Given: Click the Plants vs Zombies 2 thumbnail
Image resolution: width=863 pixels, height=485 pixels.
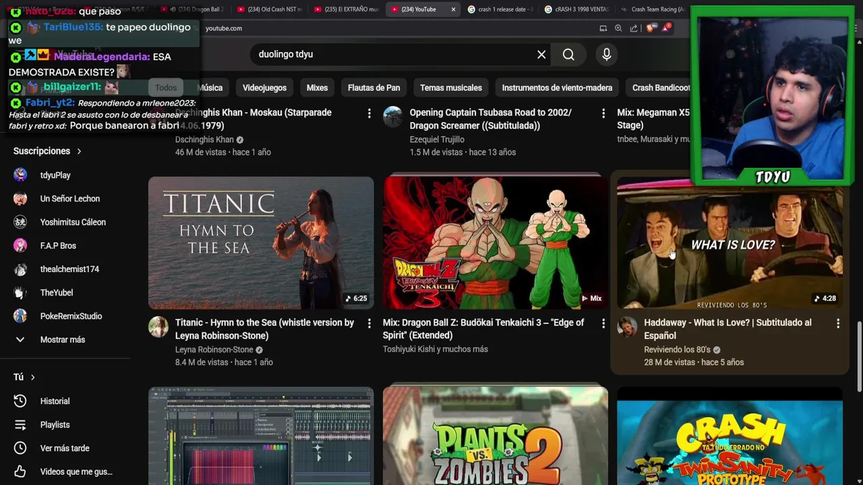Looking at the screenshot, I should coord(496,436).
